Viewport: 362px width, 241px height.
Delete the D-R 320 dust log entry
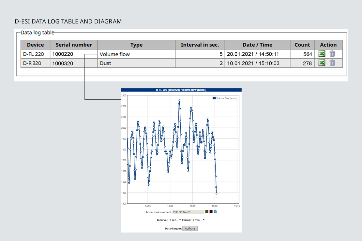point(332,63)
